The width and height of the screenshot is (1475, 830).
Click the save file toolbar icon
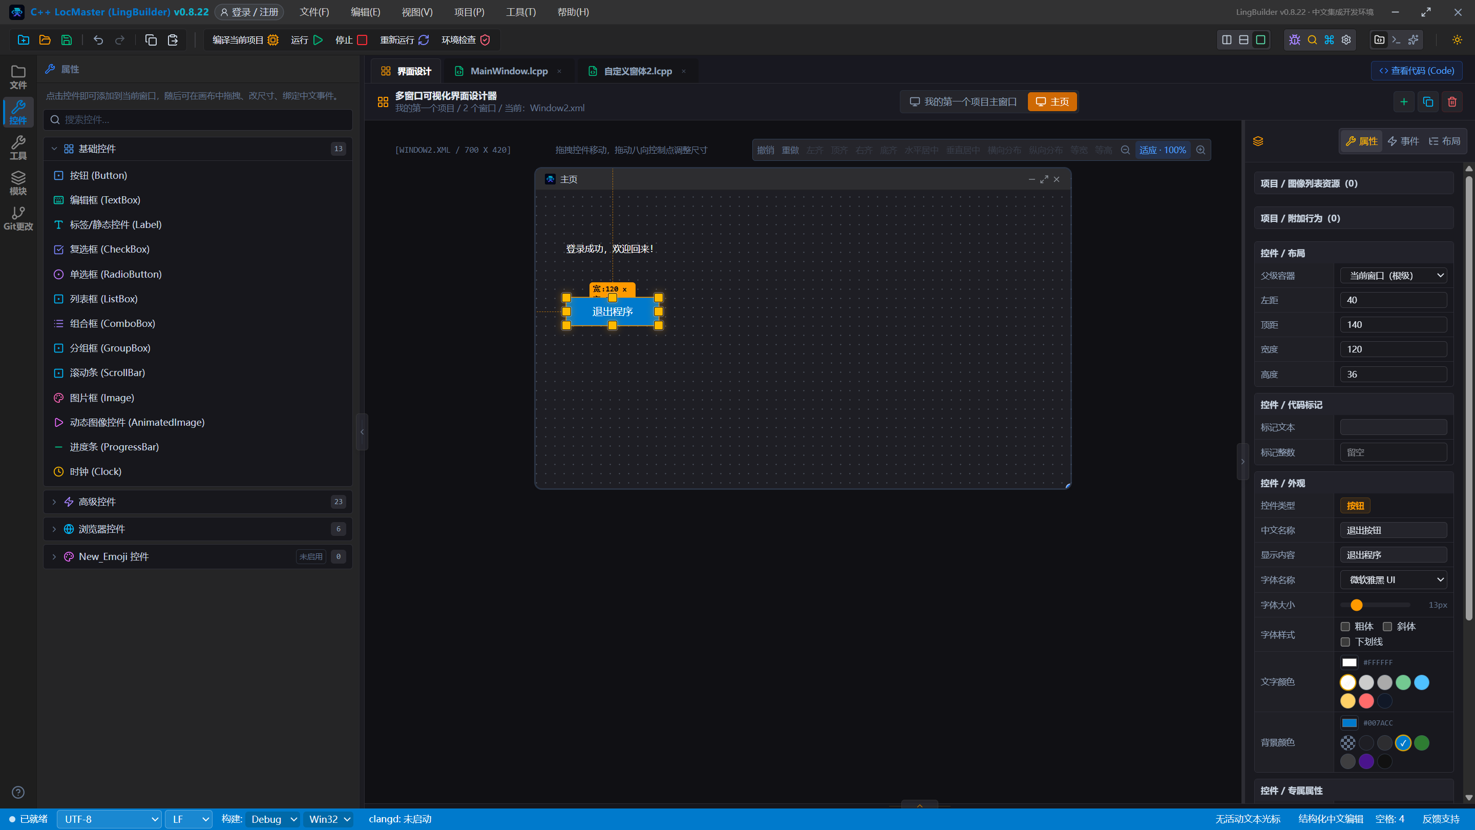[67, 39]
